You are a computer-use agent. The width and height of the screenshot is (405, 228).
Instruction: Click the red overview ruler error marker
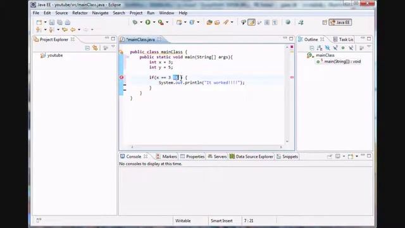coord(292,77)
